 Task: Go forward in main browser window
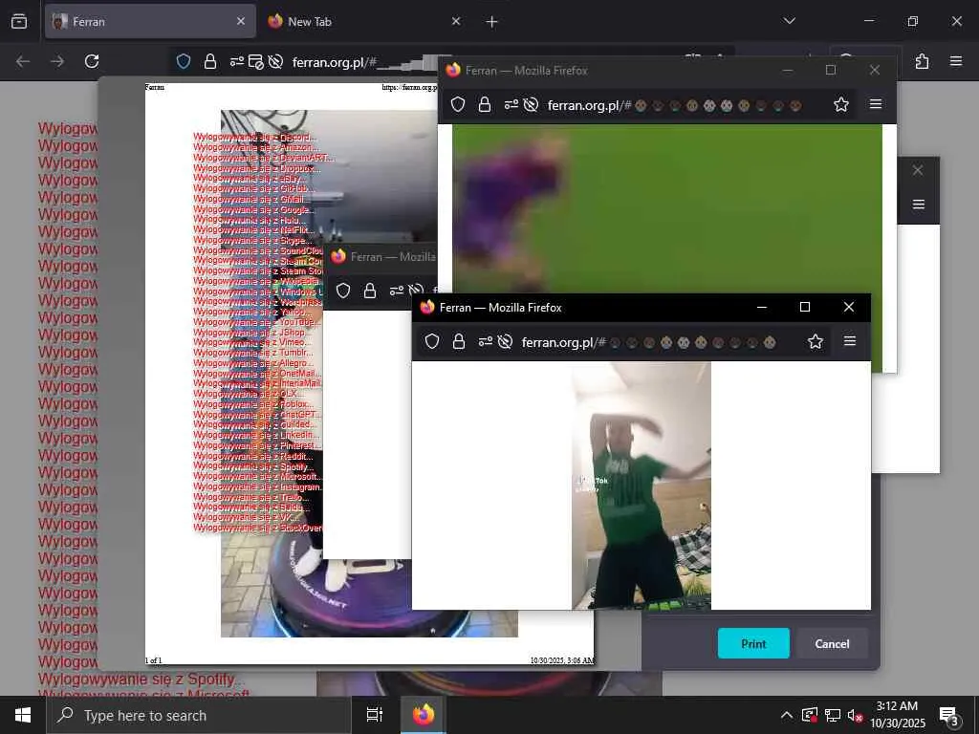point(57,61)
